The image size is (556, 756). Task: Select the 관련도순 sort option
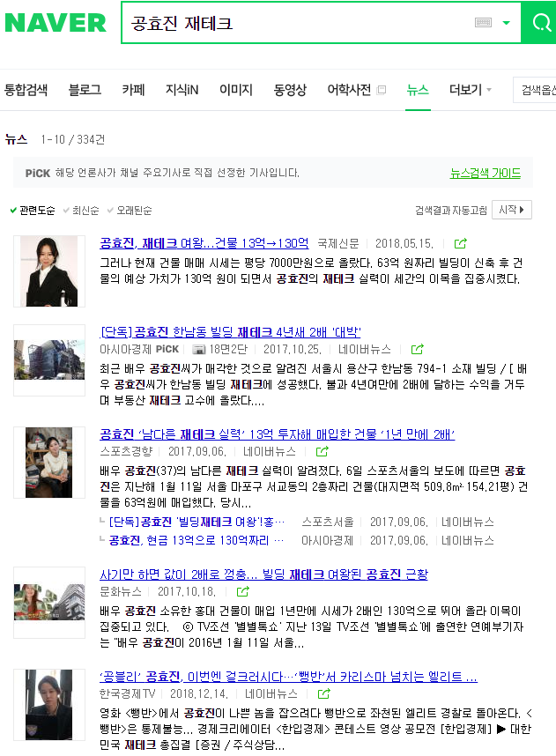(33, 211)
